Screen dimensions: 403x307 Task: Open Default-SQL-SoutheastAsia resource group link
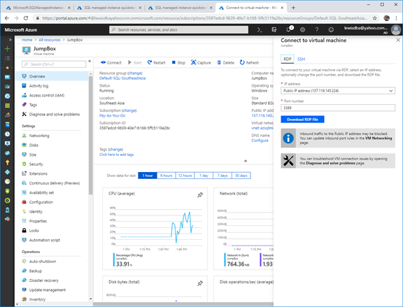pos(122,78)
